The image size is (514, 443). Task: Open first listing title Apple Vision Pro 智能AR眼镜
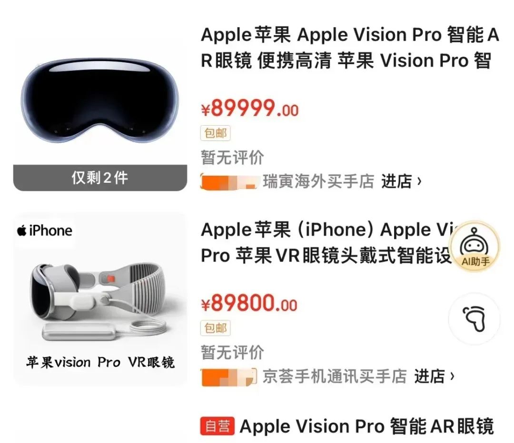[349, 48]
